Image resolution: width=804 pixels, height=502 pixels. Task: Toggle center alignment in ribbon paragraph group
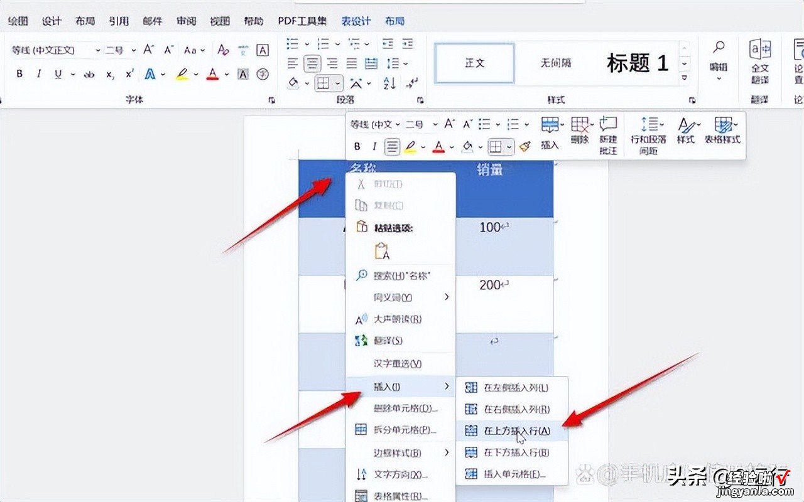[x=312, y=63]
